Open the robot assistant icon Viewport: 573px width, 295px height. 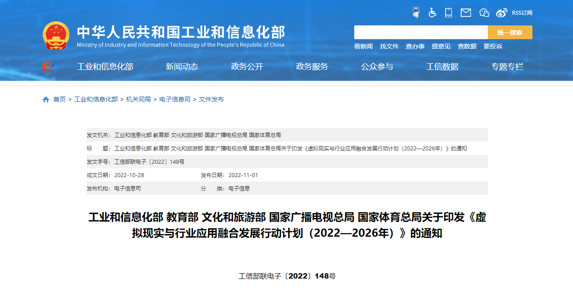point(416,12)
